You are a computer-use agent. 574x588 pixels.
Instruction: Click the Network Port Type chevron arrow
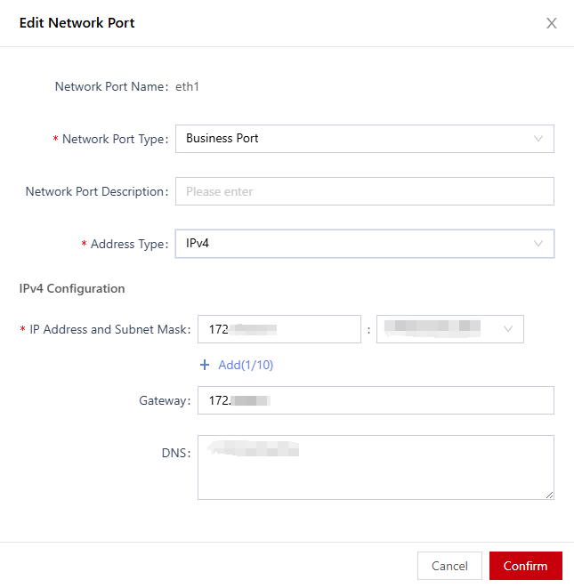point(538,139)
